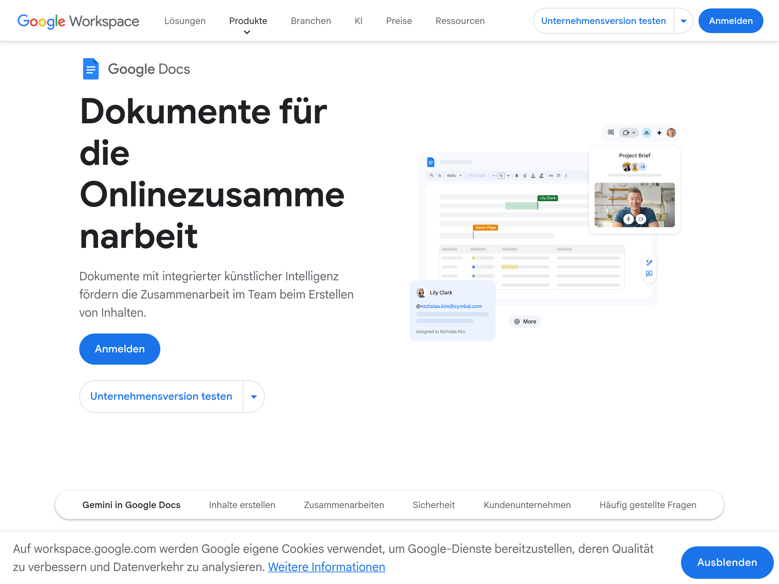Click the microphone button on video thumbnail
Screen dimensions: 779x584
(628, 219)
